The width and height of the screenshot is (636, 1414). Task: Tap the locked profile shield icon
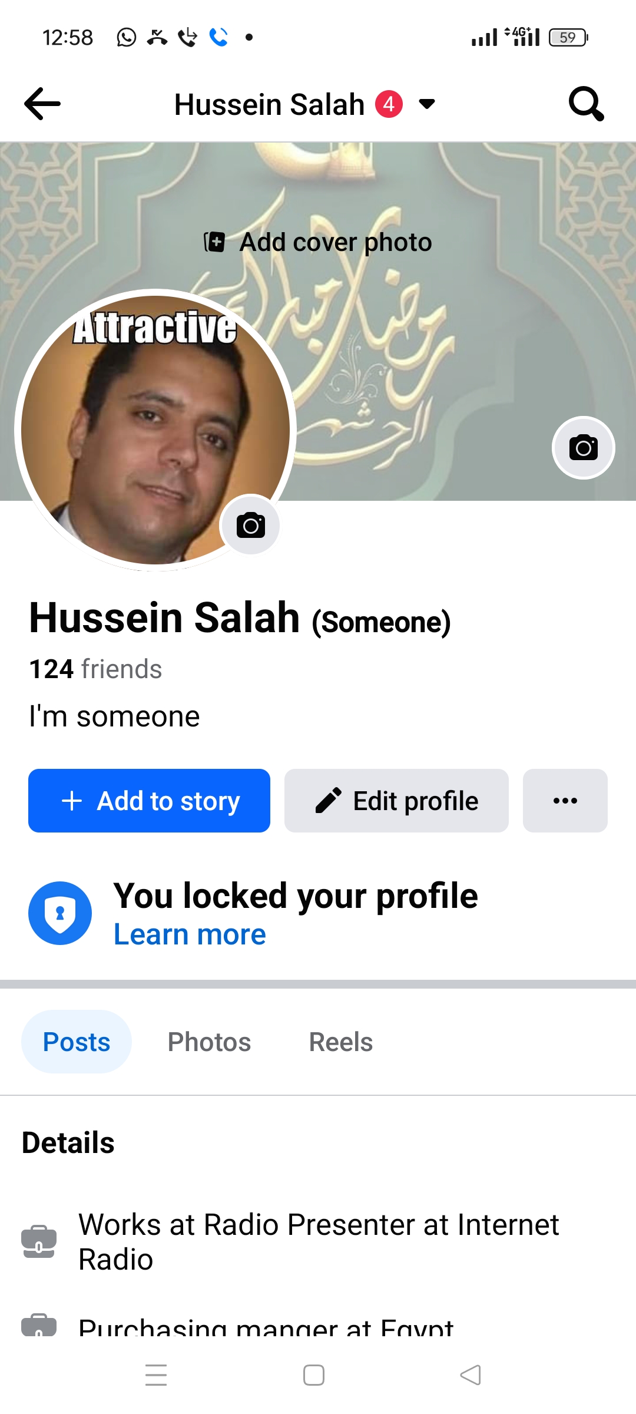pyautogui.click(x=60, y=913)
